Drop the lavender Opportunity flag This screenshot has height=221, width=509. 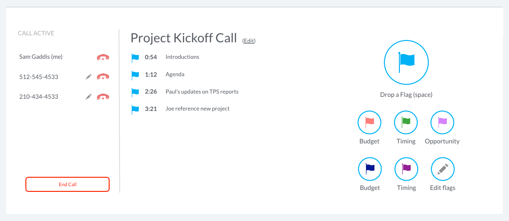click(x=442, y=122)
